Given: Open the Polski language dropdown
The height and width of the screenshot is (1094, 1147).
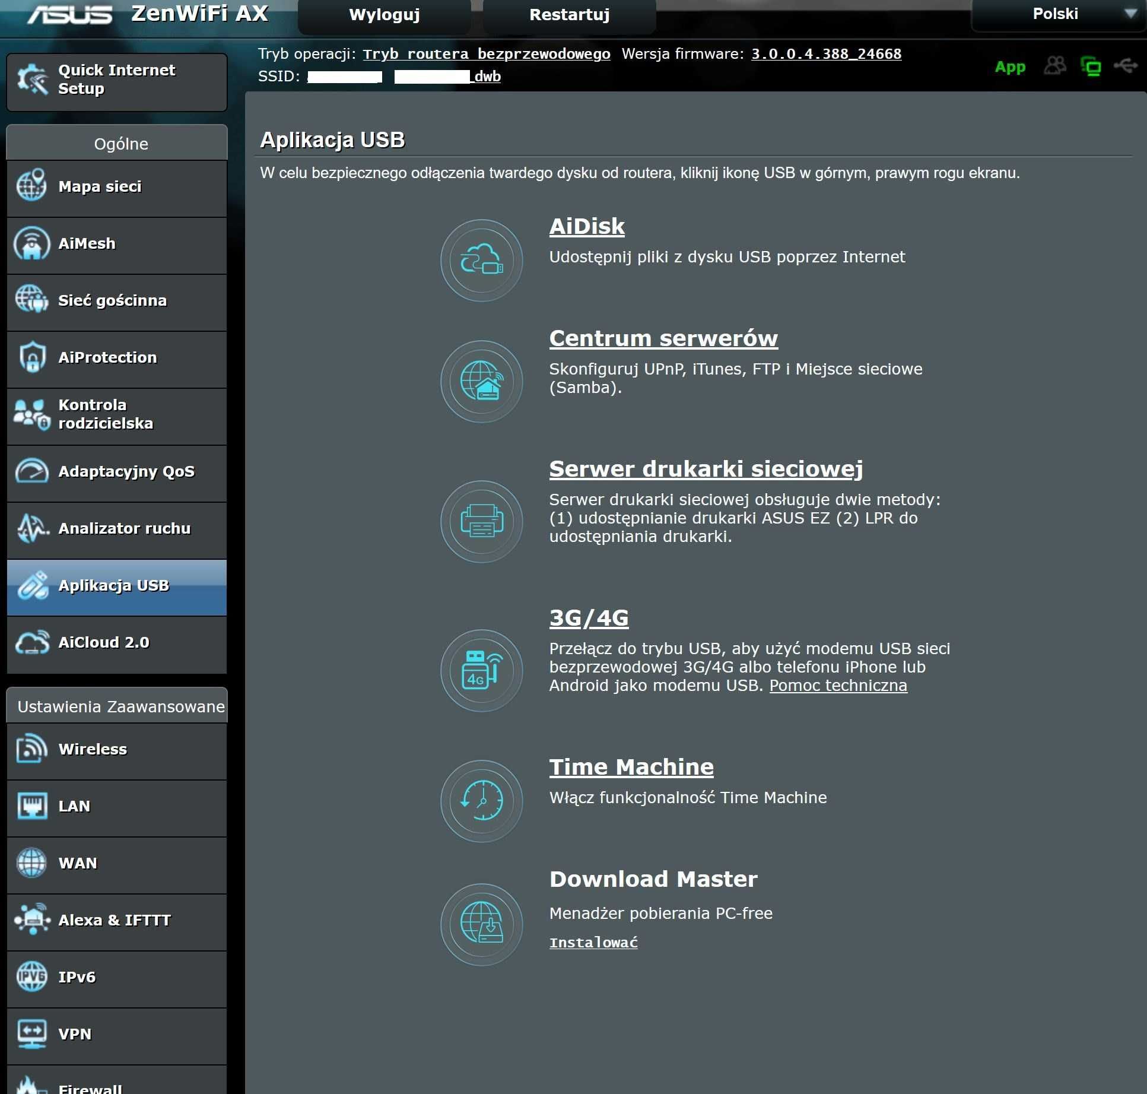Looking at the screenshot, I should (x=1059, y=14).
